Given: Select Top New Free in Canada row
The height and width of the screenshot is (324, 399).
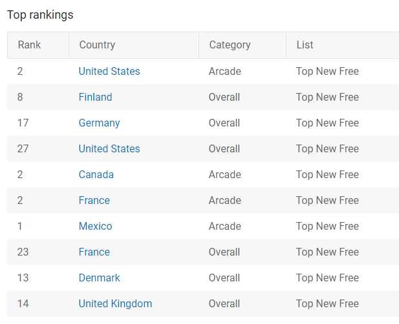Looking at the screenshot, I should (x=327, y=175).
